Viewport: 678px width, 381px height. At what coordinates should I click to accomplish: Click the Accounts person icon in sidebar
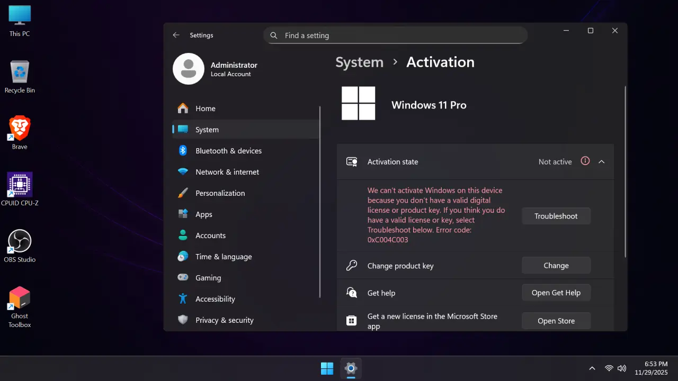183,235
